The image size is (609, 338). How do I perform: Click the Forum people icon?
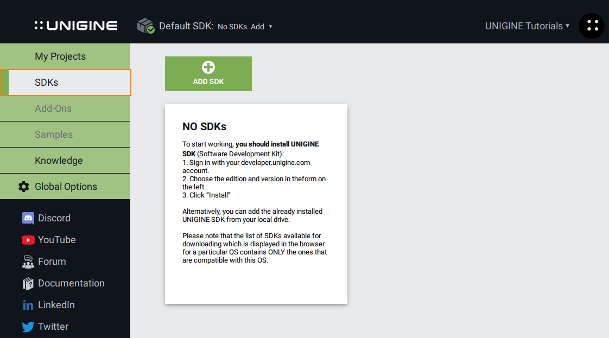pyautogui.click(x=28, y=262)
